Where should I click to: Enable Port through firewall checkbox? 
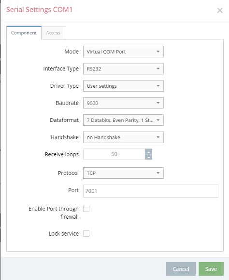point(86,209)
